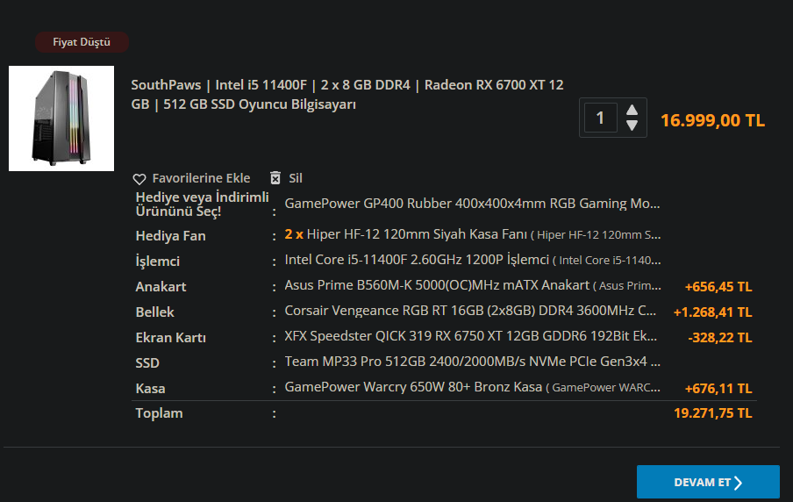This screenshot has width=793, height=502.
Task: Click the XFX Speedster QICK 319 RX 6750 XT entry
Action: (x=471, y=336)
